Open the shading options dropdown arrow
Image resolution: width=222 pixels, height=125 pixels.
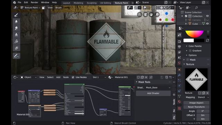173,8
